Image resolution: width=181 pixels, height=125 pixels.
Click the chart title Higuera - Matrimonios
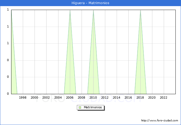point(90,3)
